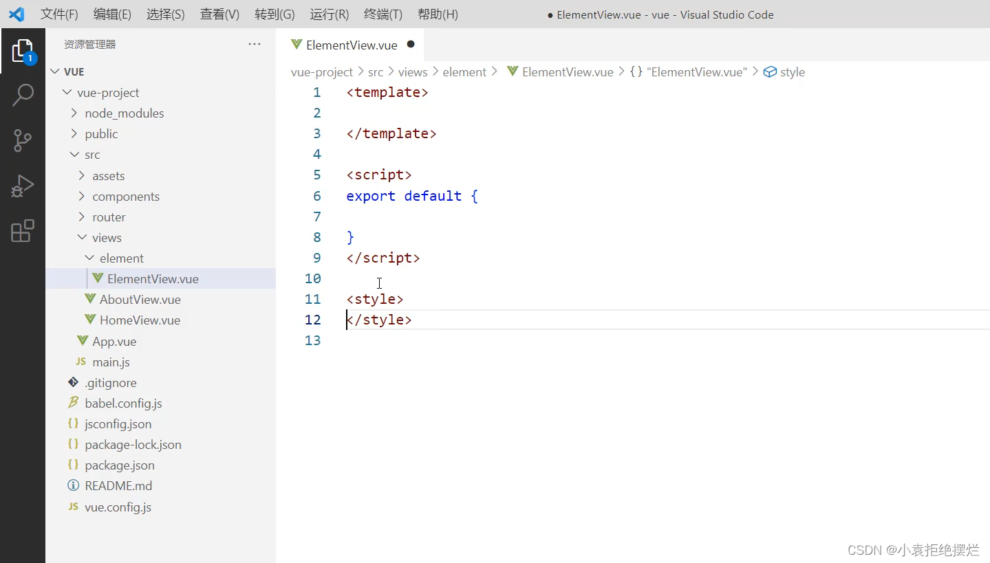The height and width of the screenshot is (563, 990).
Task: Click Vue icon in breadcrumb ElementView.vue
Action: click(x=513, y=71)
